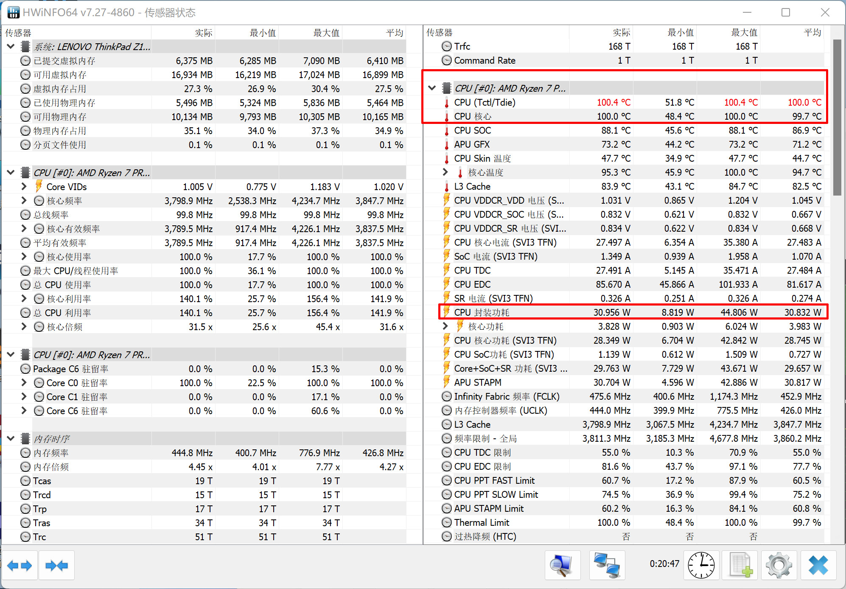
Task: Expand the Core C6 驻留率 row
Action: tap(24, 411)
